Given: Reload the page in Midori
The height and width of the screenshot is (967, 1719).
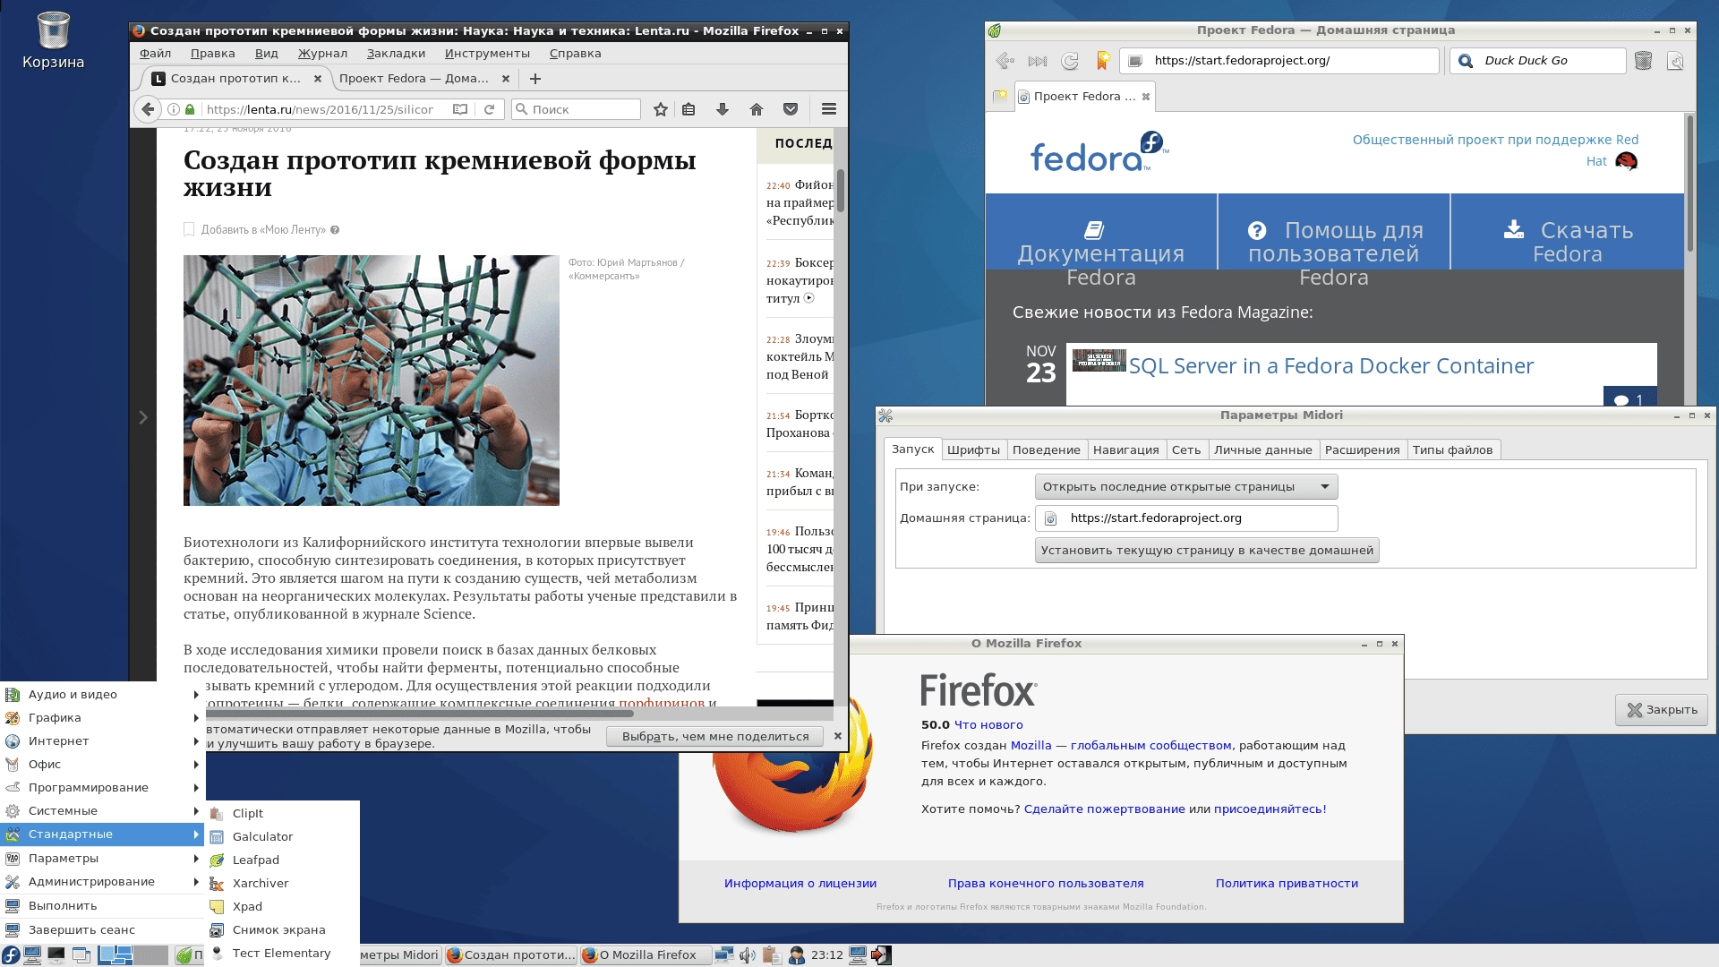Looking at the screenshot, I should pyautogui.click(x=1070, y=61).
